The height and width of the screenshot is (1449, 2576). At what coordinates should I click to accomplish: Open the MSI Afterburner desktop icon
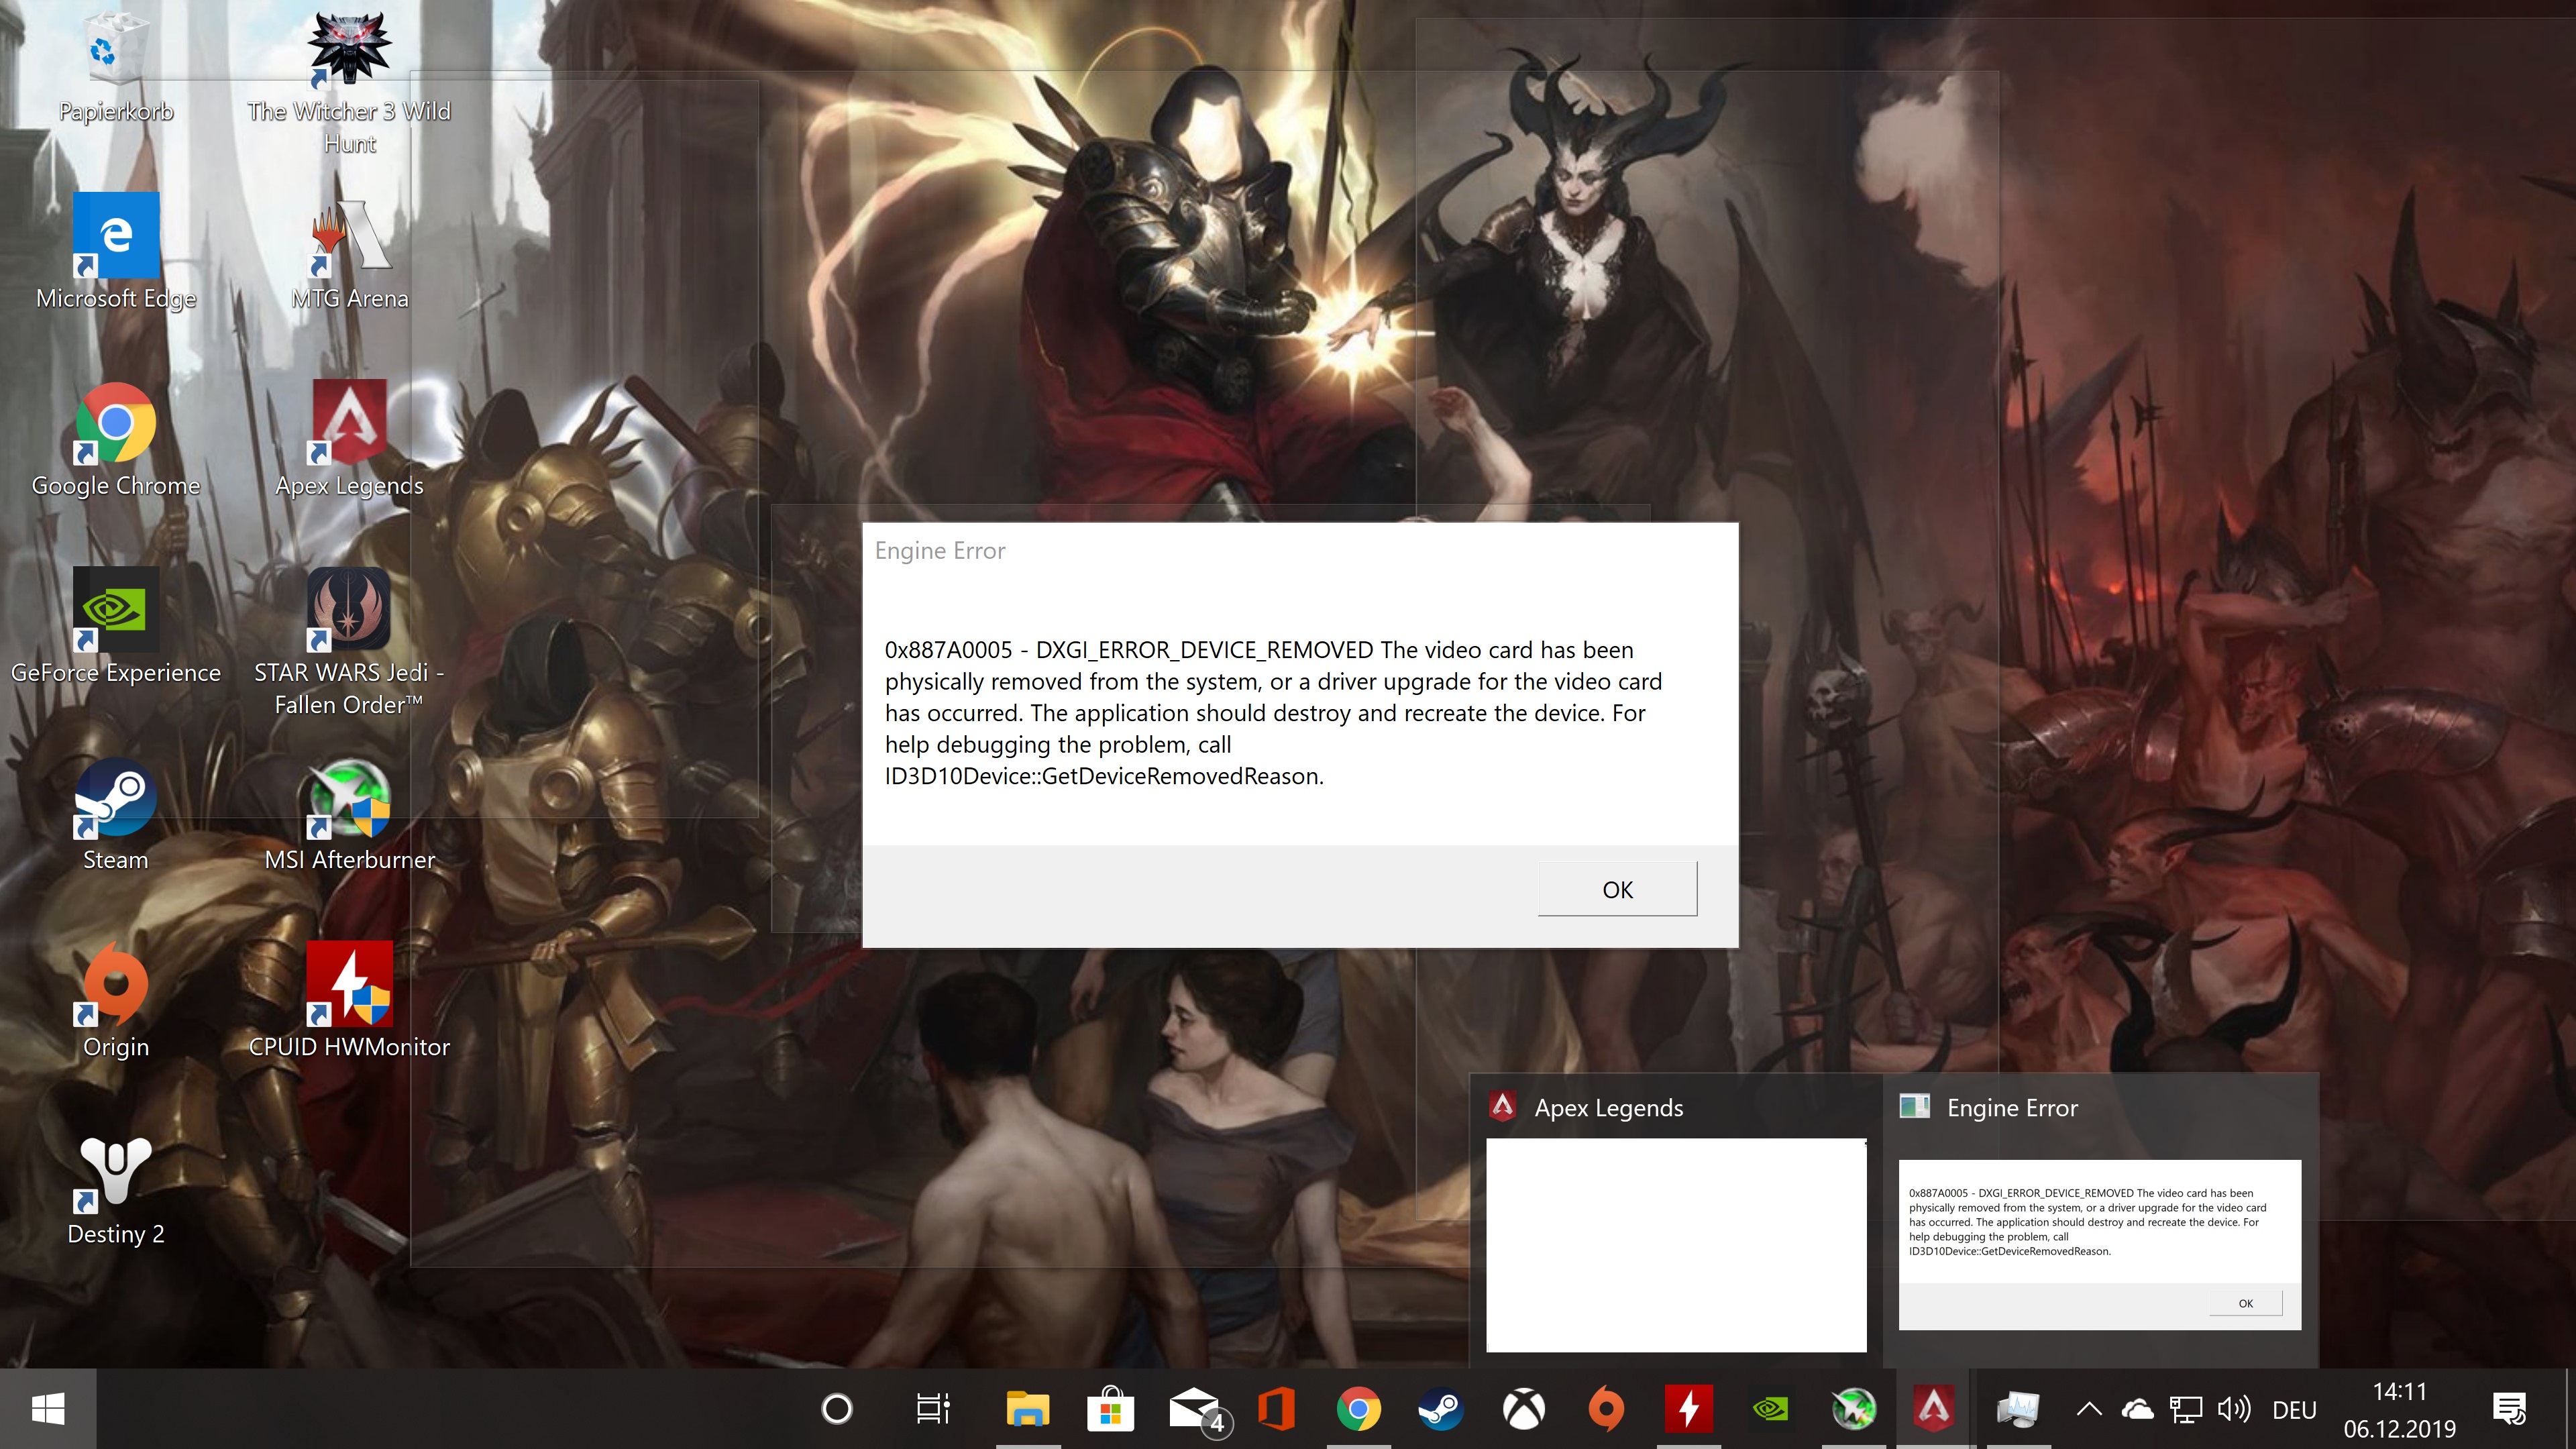[349, 799]
